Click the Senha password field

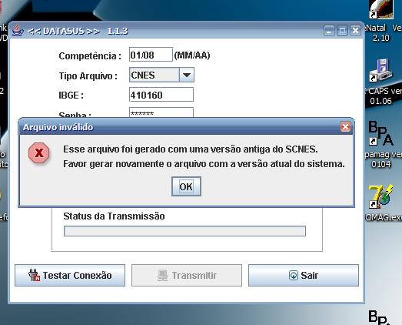(x=161, y=112)
